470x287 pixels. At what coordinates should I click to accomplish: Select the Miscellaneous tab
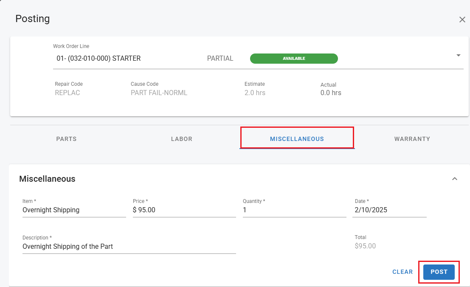tap(297, 139)
